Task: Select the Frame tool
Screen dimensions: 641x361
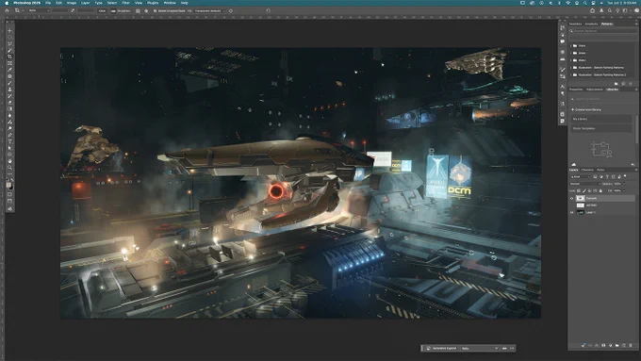Action: tap(9, 63)
